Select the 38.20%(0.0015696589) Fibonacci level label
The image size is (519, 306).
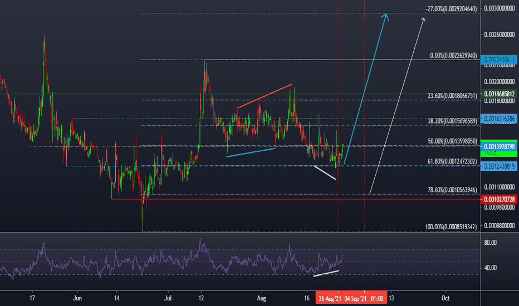(453, 121)
